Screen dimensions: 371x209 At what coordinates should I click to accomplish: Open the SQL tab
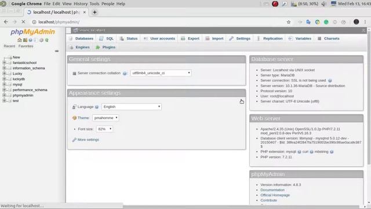[107, 38]
